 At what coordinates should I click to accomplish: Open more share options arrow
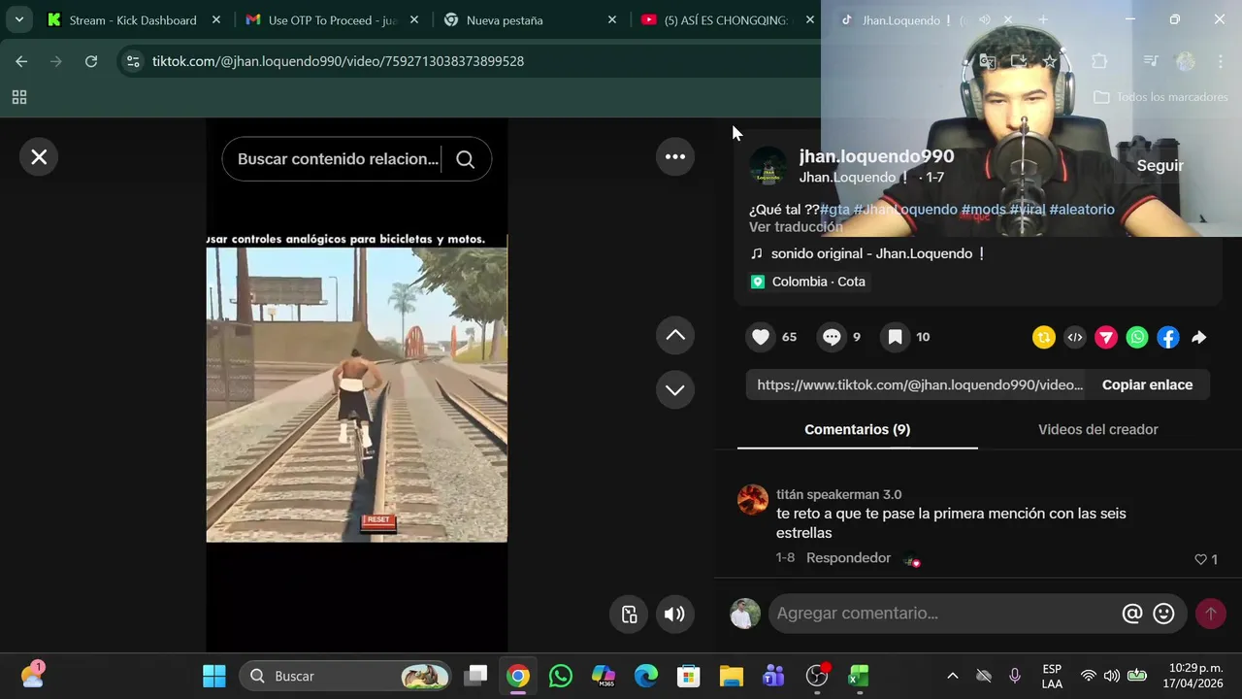pos(1199,338)
